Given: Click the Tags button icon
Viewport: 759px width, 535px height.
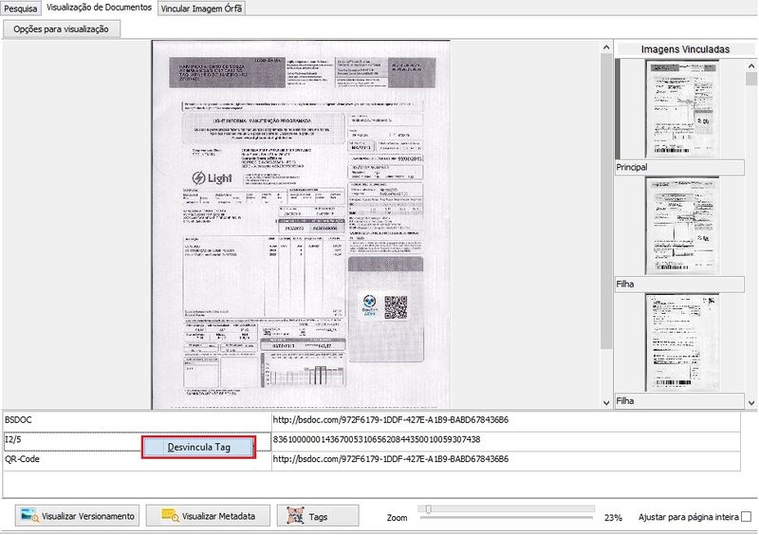Looking at the screenshot, I should [x=294, y=516].
